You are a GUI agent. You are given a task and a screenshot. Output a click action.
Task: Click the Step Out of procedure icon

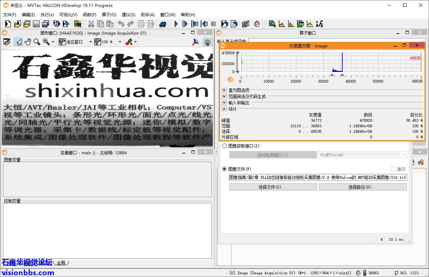(204, 24)
